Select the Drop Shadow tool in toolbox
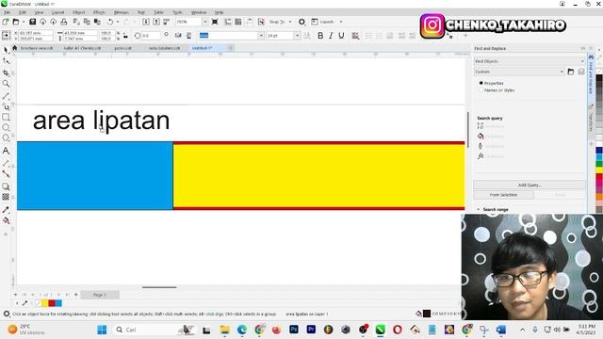This screenshot has width=603, height=339. [x=6, y=186]
